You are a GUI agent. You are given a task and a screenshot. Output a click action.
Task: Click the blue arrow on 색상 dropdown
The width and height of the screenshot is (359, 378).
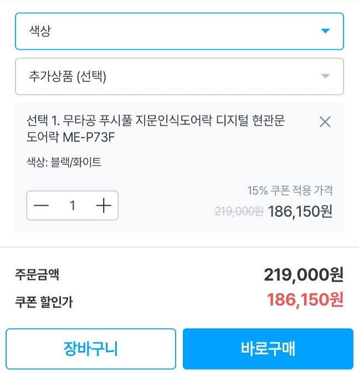[x=325, y=31]
